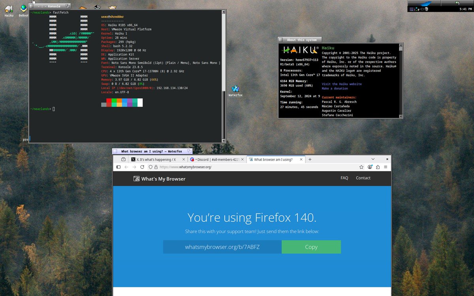This screenshot has height=296, width=474.
Task: Click the white cube icon in the Deskbar tray
Action: (427, 9)
